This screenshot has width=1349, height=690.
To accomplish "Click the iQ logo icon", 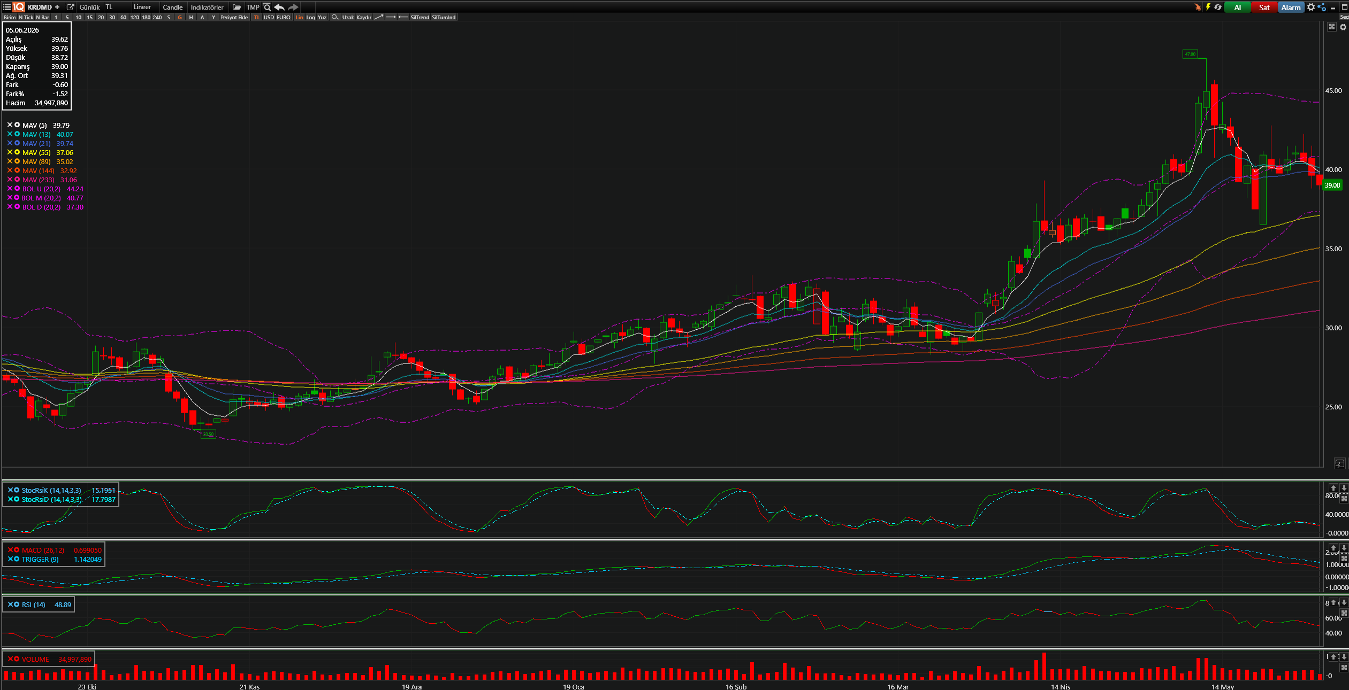I will pos(19,7).
